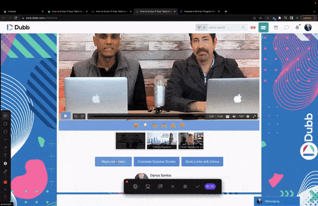Click the third reaction emoji below the video

(x=155, y=126)
